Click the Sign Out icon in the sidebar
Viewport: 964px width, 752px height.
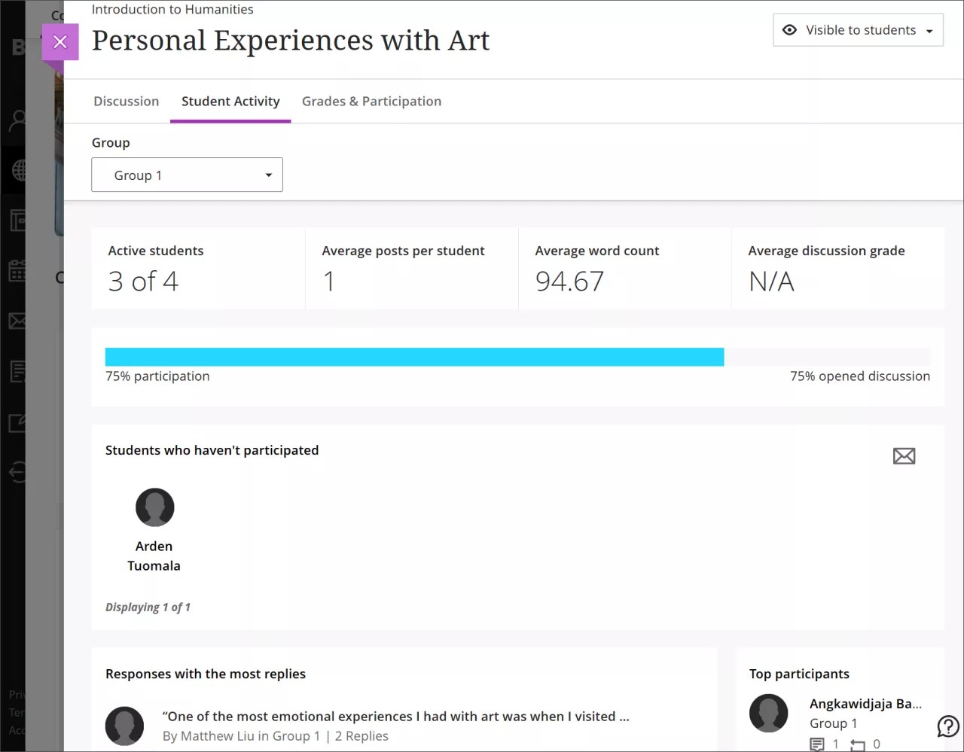pos(17,473)
